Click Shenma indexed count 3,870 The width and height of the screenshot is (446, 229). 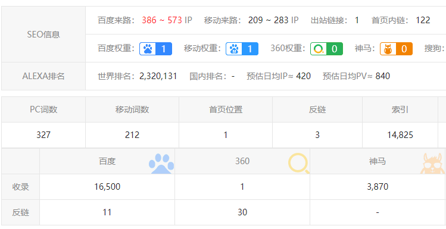[378, 187]
